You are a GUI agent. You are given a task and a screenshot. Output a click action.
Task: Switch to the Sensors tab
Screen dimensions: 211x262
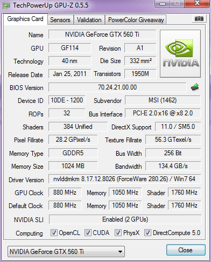(x=60, y=20)
